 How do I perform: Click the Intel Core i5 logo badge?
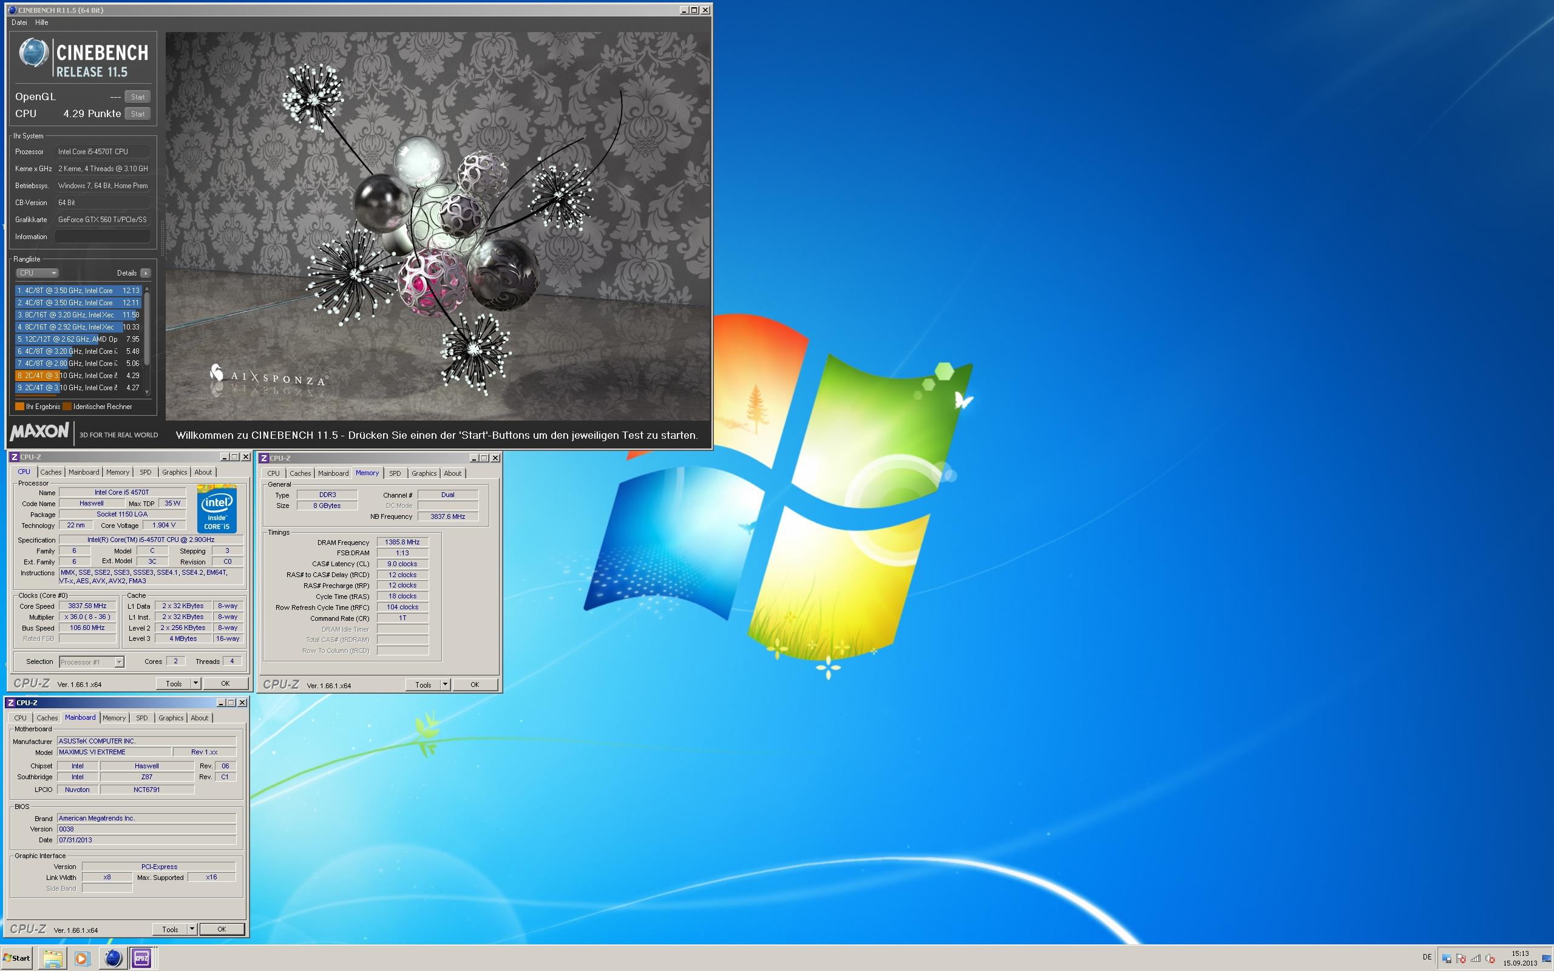pos(216,510)
